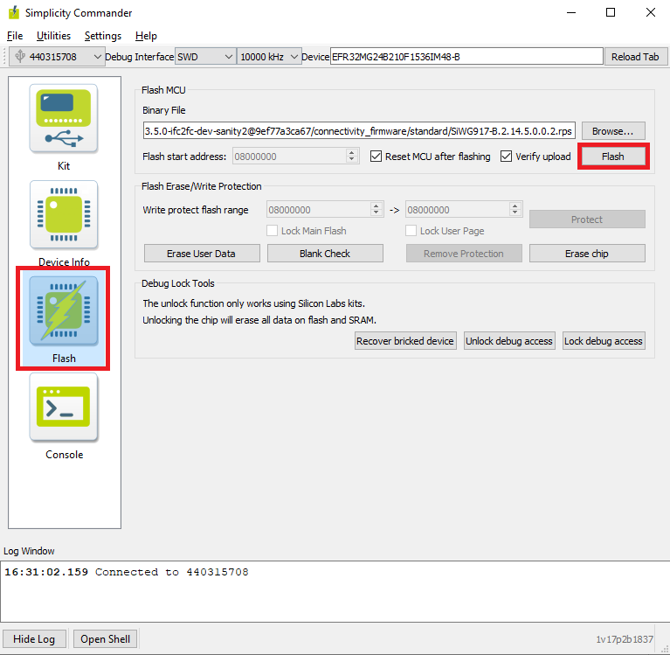Click Browse... to choose binary file
670x655 pixels.
(x=613, y=131)
